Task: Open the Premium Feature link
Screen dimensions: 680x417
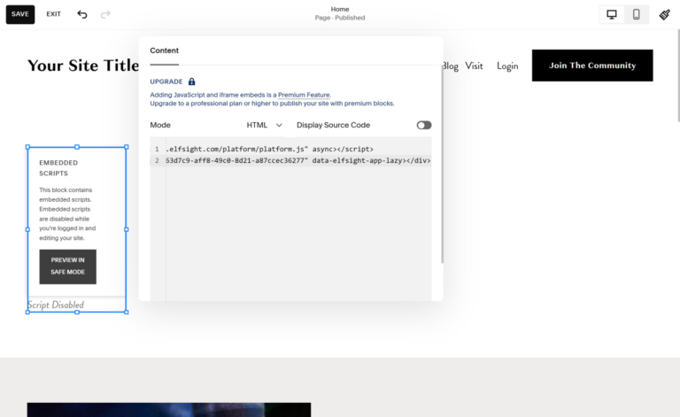Action: click(304, 95)
